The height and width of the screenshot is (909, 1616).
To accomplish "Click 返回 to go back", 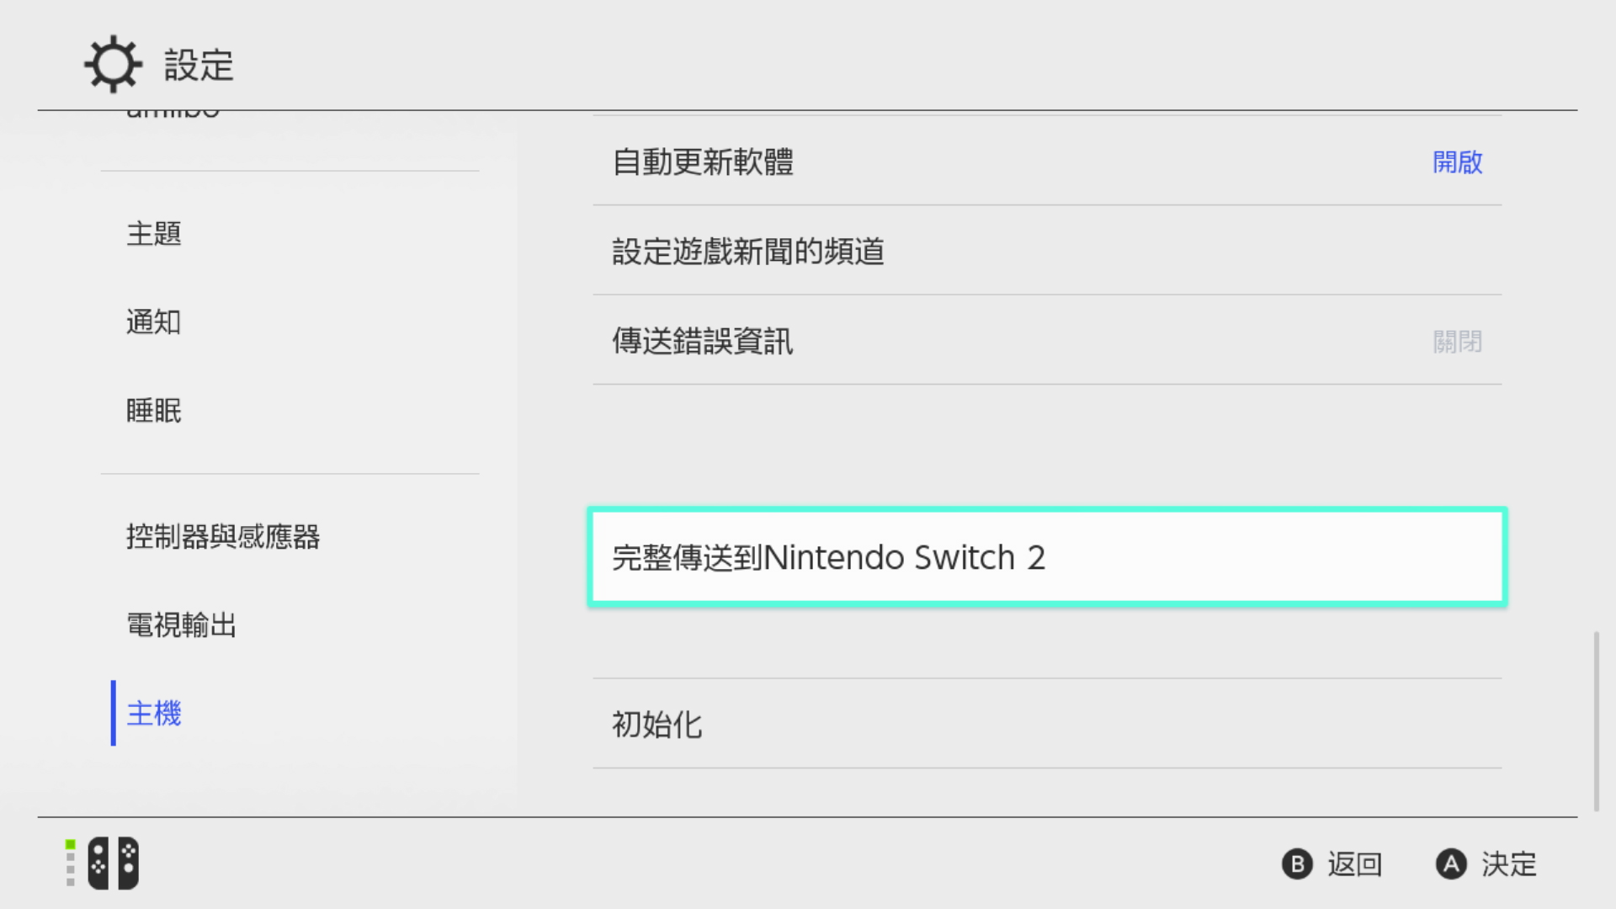I will (1355, 864).
